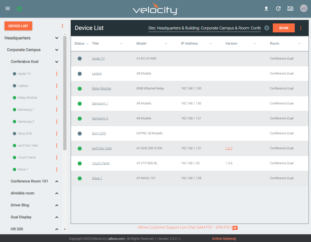The width and height of the screenshot is (311, 242).
Task: Open the Model column filter dropdown
Action: 166,44
